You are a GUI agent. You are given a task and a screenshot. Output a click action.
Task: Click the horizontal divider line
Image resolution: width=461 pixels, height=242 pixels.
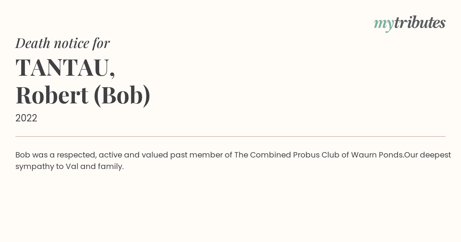230,136
